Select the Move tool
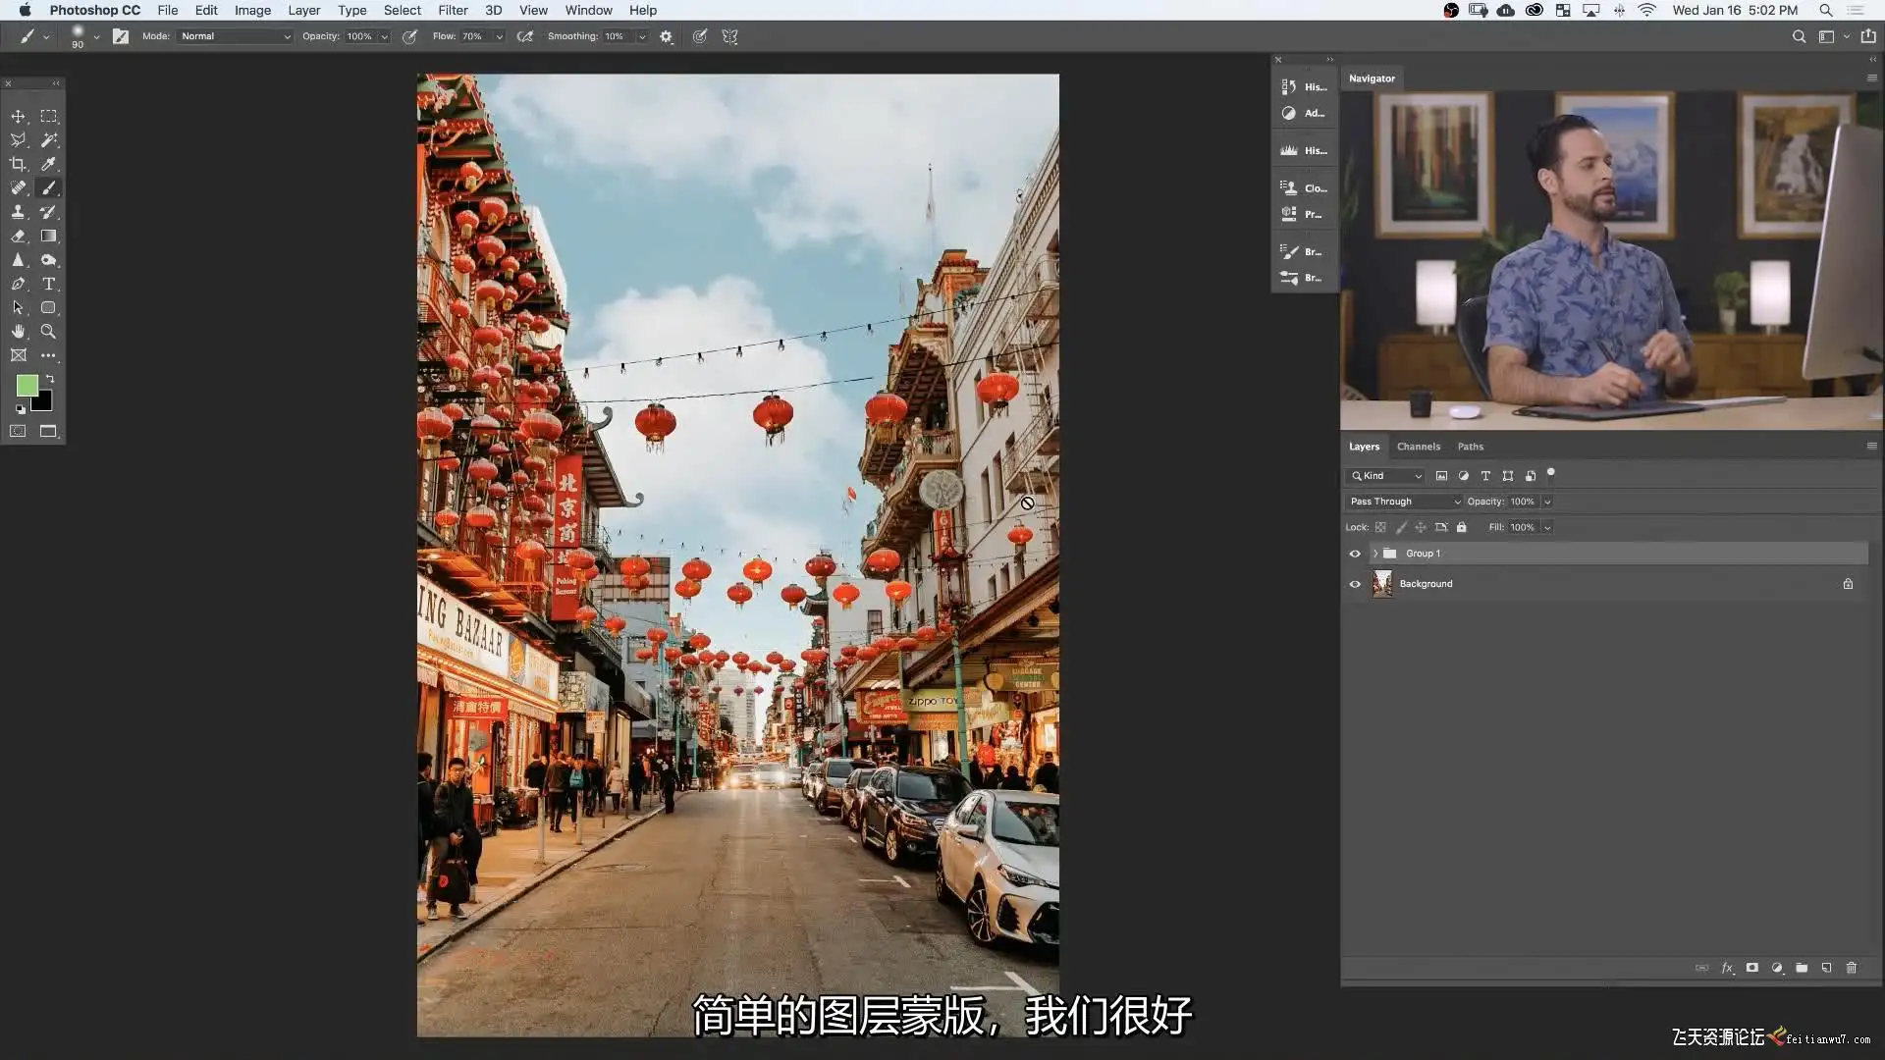The width and height of the screenshot is (1885, 1060). [x=18, y=116]
